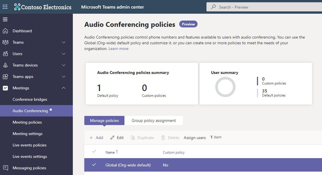
Task: Click the Duplicate copy icon
Action: pyautogui.click(x=133, y=138)
